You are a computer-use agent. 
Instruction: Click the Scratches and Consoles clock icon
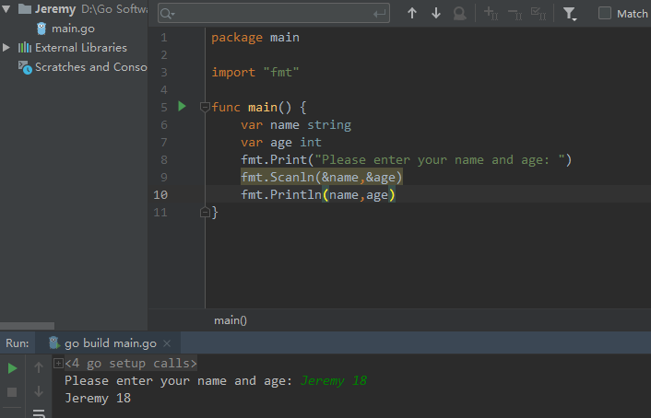(25, 67)
